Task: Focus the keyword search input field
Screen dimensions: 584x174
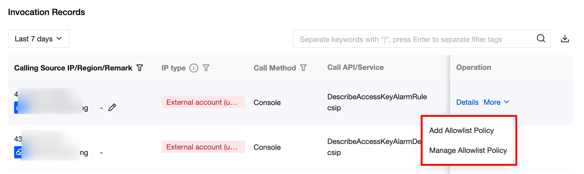Action: (x=411, y=39)
